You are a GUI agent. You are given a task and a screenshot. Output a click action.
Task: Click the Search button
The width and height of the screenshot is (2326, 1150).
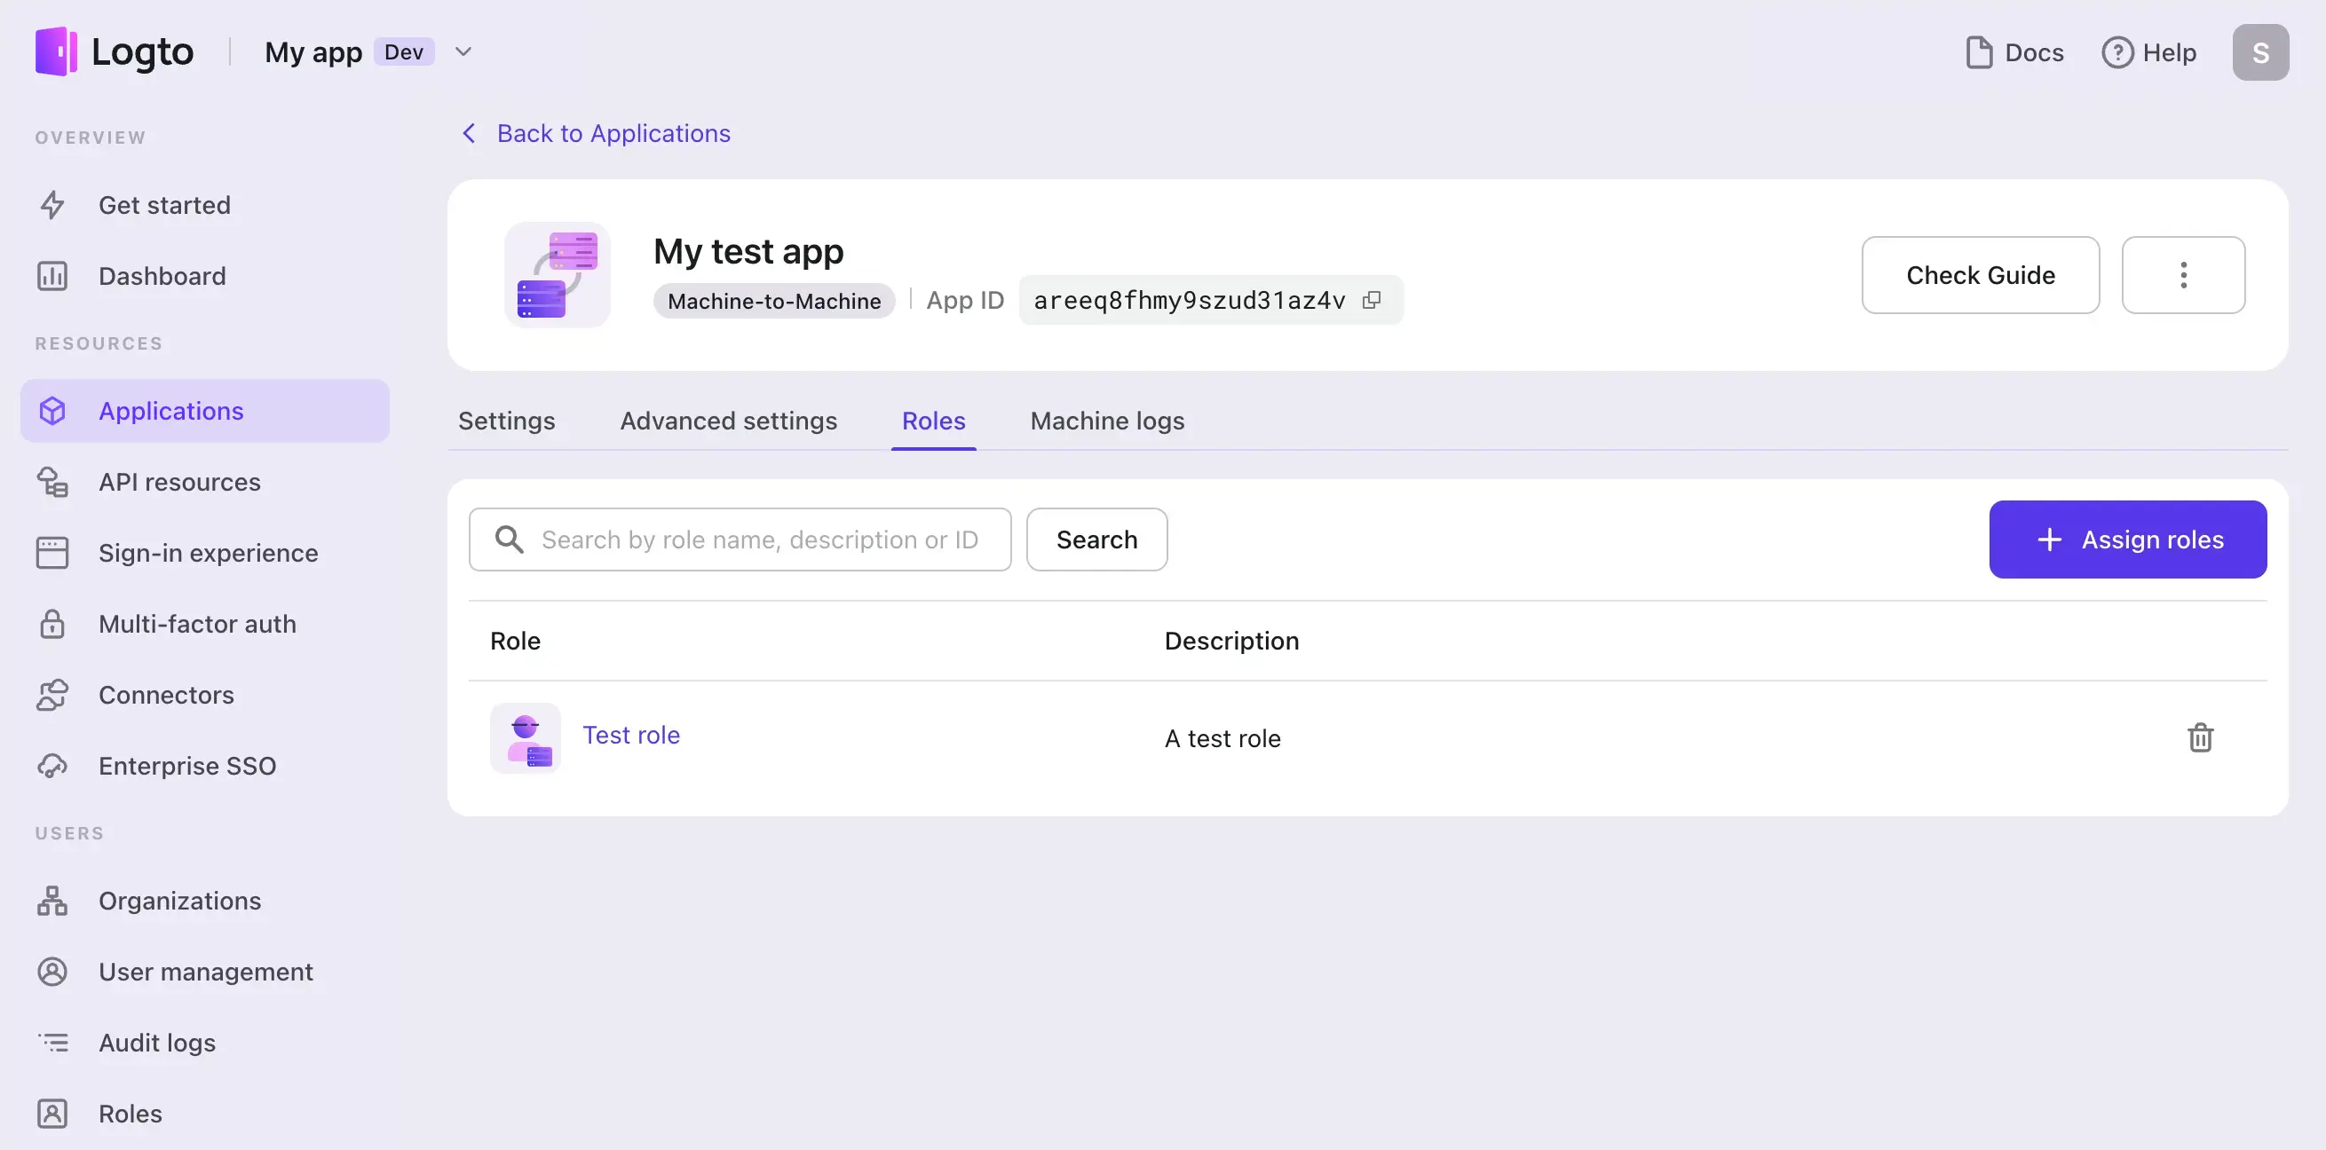[x=1096, y=540]
